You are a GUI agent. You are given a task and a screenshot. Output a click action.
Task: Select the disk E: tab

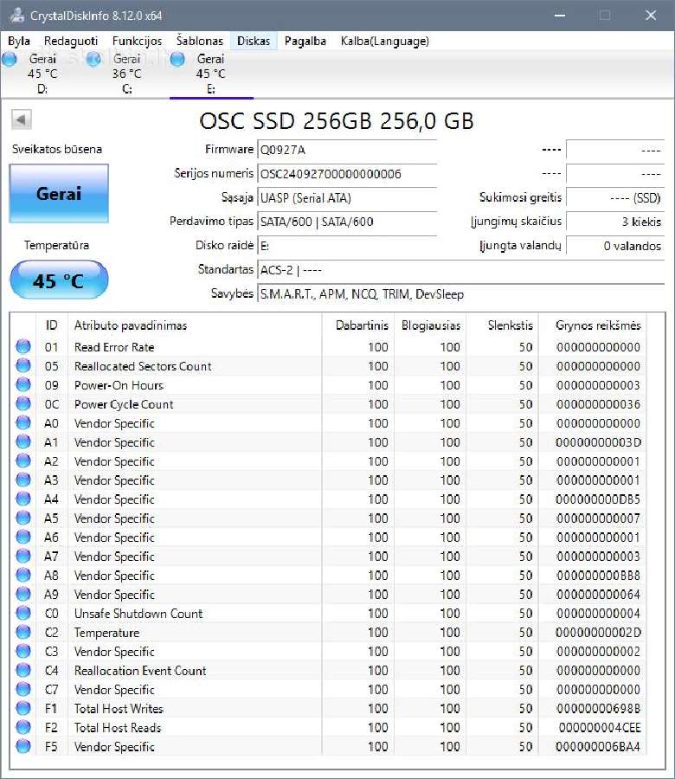(212, 74)
